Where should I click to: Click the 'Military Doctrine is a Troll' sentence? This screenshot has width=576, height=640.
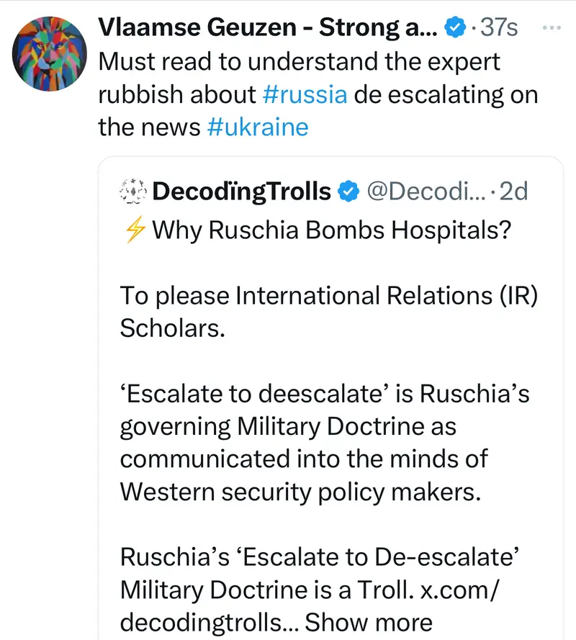click(x=259, y=590)
